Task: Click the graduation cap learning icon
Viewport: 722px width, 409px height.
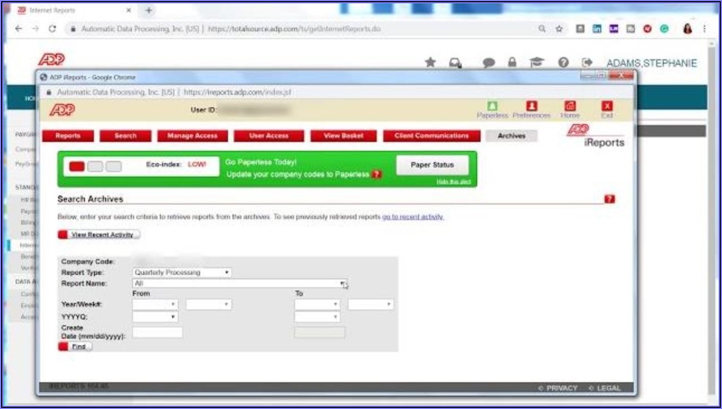Action: (x=536, y=63)
